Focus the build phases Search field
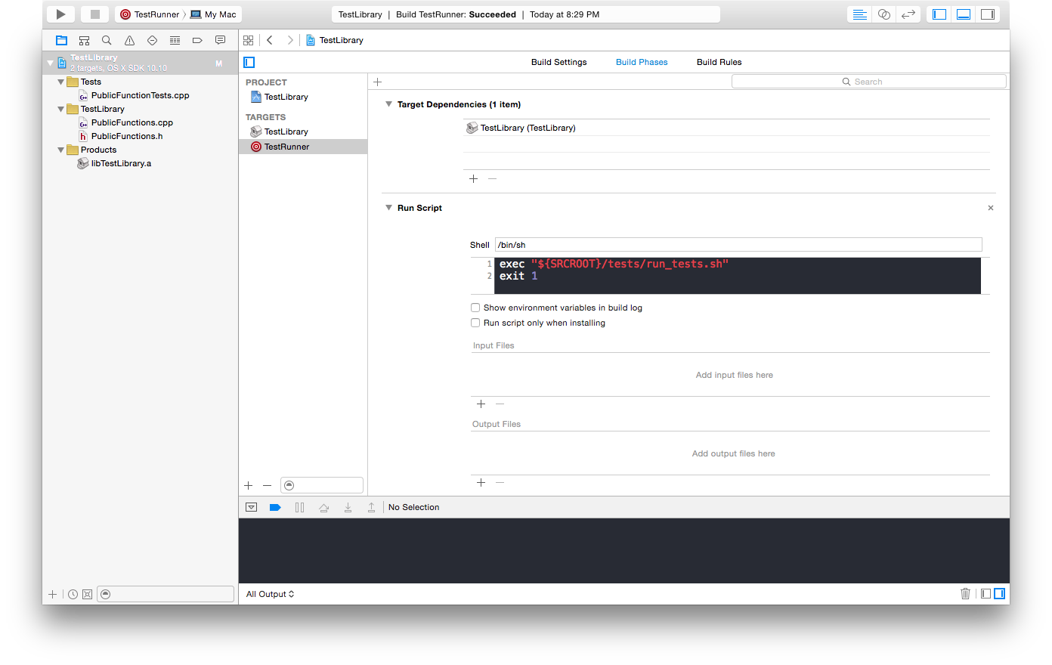The height and width of the screenshot is (665, 1052). pos(869,82)
